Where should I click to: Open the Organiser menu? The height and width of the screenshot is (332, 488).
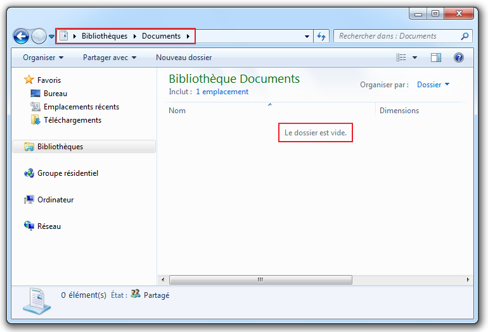tap(43, 58)
